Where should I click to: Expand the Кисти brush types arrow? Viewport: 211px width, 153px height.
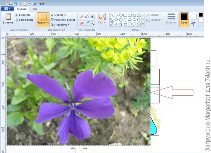click(102, 25)
